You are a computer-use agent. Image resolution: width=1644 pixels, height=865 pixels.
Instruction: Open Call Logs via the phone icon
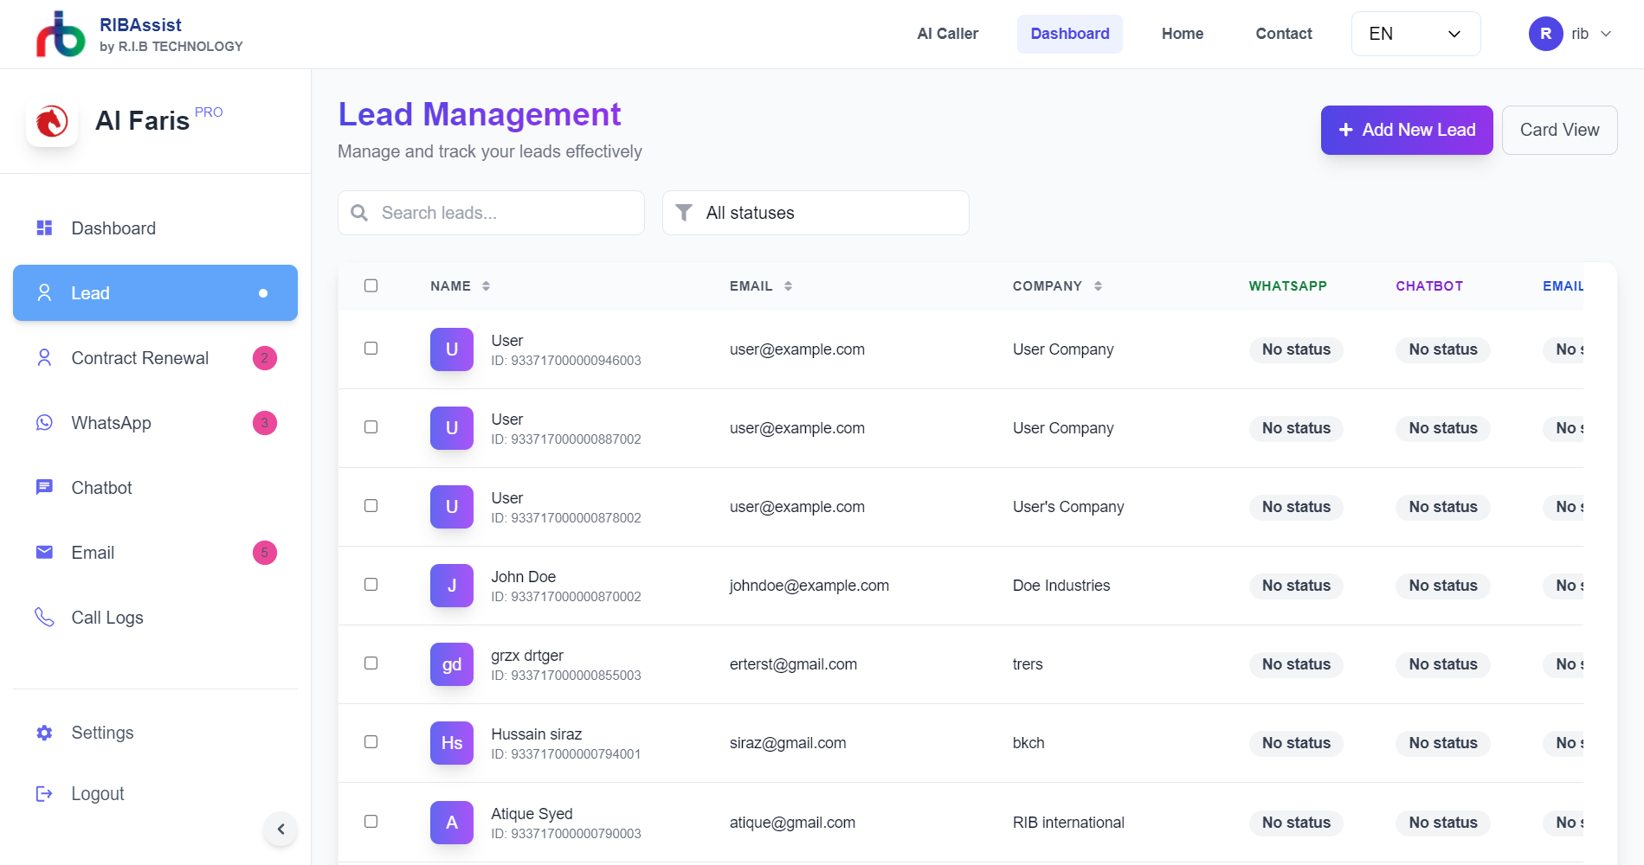[44, 617]
